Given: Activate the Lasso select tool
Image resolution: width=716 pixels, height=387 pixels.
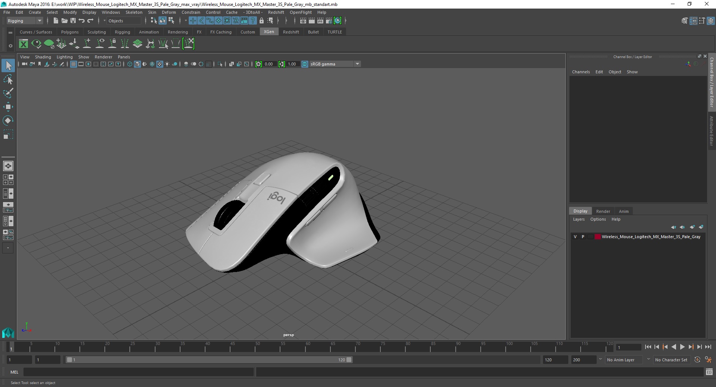Looking at the screenshot, I should point(8,80).
